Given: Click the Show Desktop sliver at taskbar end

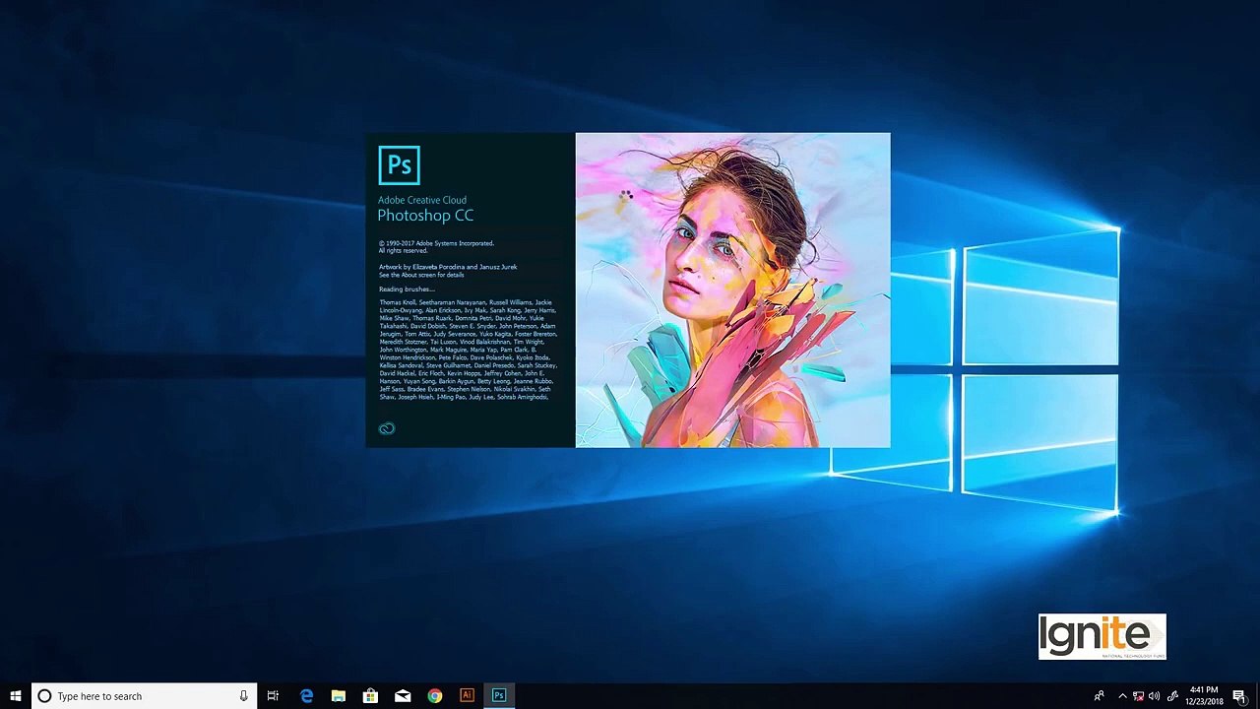Looking at the screenshot, I should (x=1257, y=696).
